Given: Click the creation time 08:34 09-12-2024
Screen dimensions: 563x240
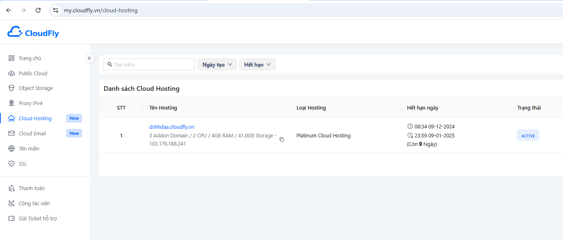Looking at the screenshot, I should tap(434, 126).
